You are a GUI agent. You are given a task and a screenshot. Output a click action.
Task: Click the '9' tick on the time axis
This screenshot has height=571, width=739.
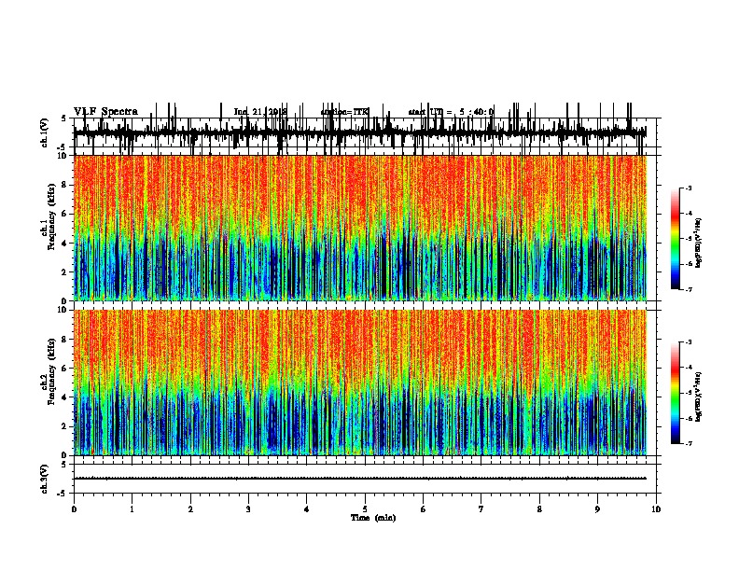pyautogui.click(x=597, y=509)
